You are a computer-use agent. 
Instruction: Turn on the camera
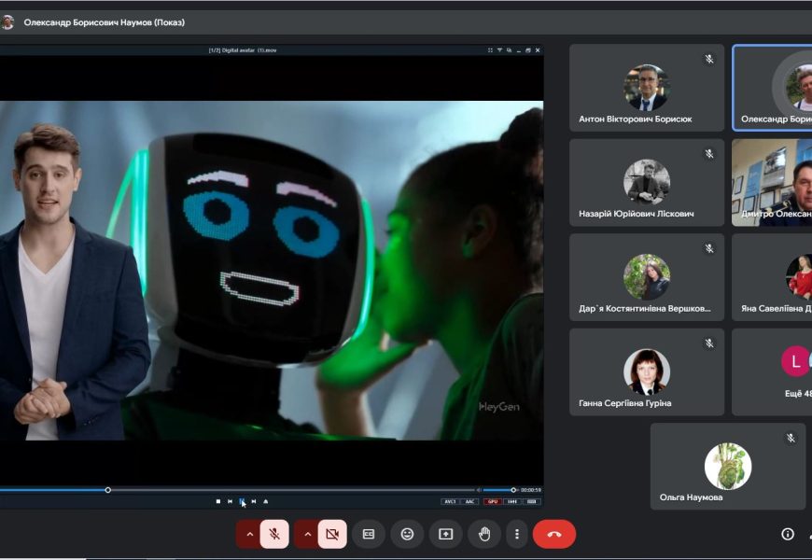[x=331, y=534]
